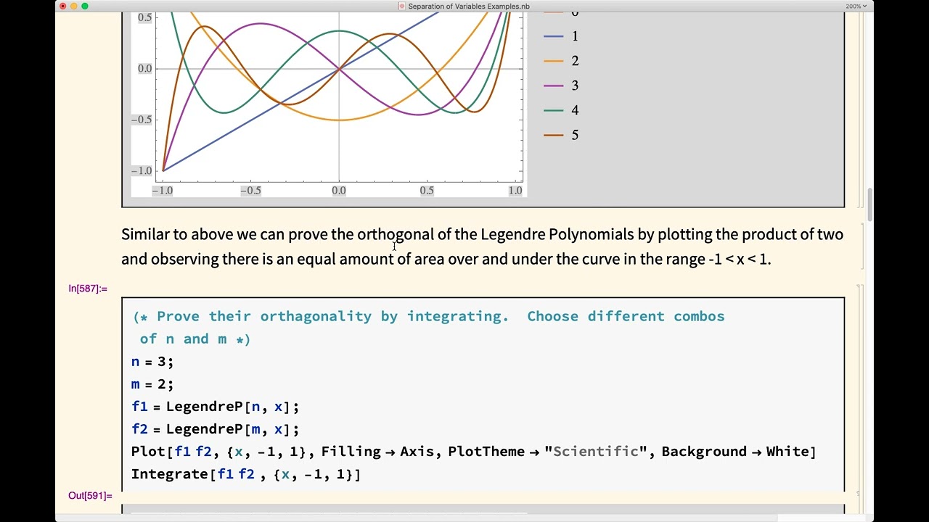Click legend label '4'
The height and width of the screenshot is (522, 929).
tap(575, 110)
